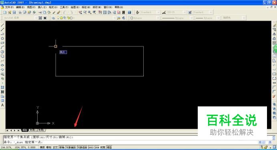Click the Mirror modify icon
The height and width of the screenshot is (150, 277).
pyautogui.click(x=274, y=34)
